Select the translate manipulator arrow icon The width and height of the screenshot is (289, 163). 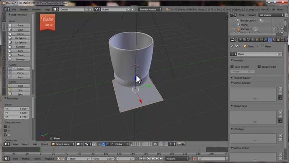pyautogui.click(x=103, y=144)
